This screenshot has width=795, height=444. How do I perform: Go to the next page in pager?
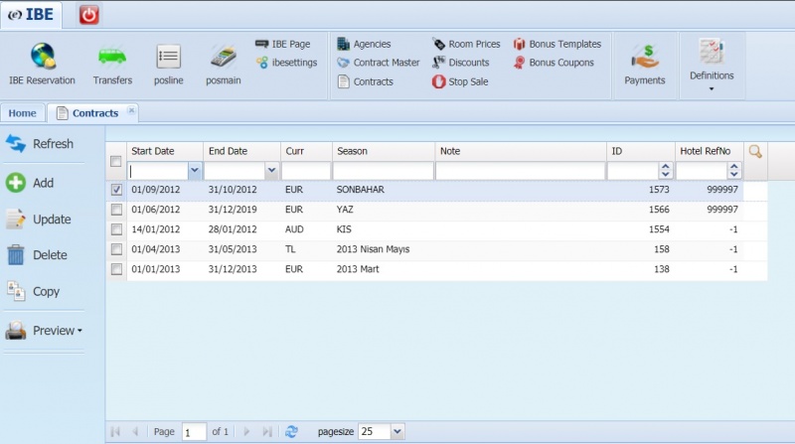246,431
